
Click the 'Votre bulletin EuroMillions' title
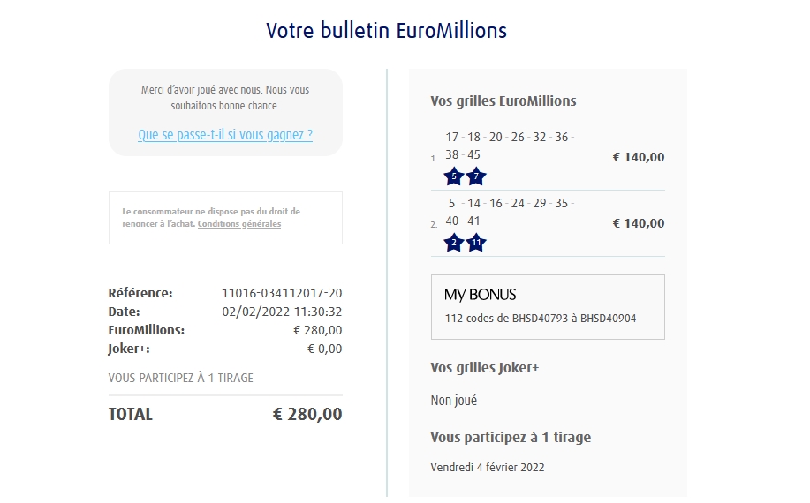click(387, 31)
